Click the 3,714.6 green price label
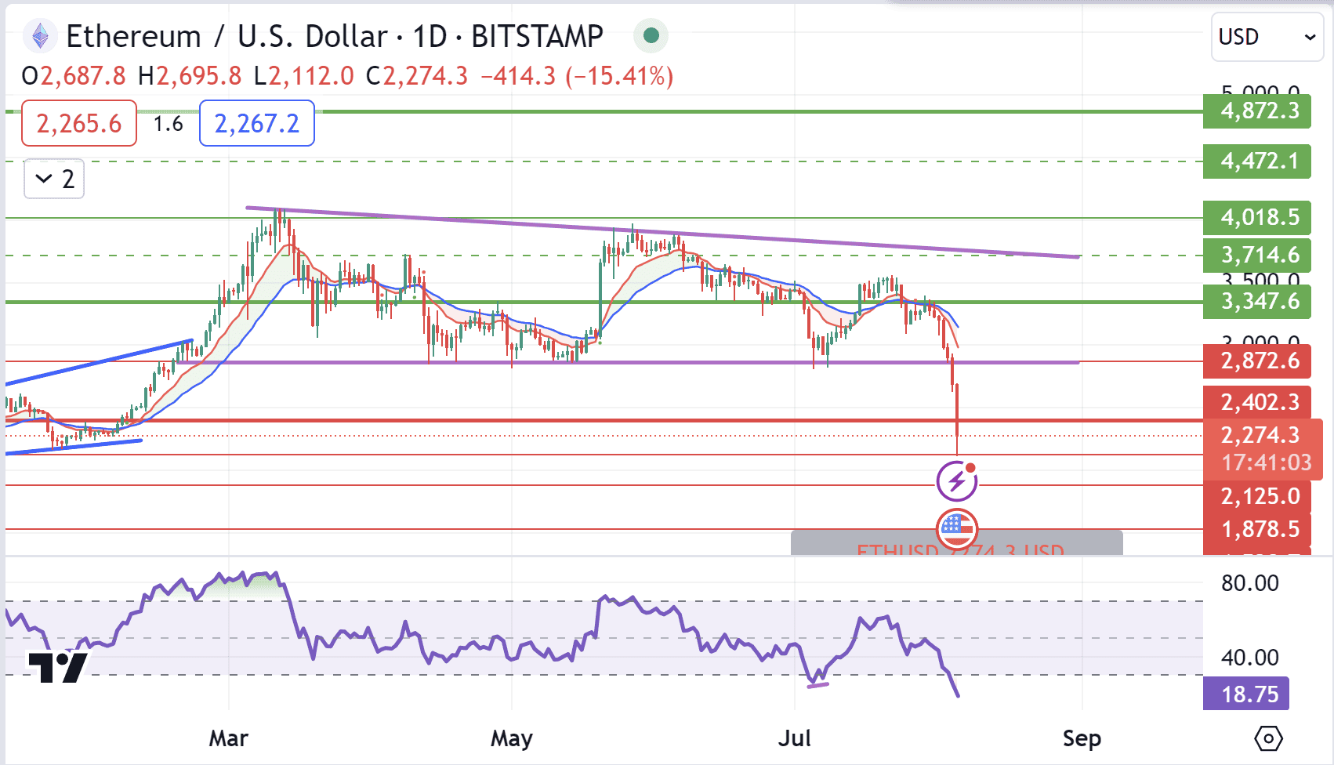The width and height of the screenshot is (1334, 765). click(1257, 256)
